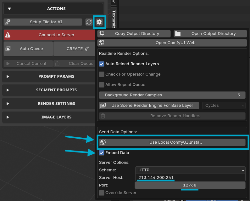Click the trash icon on Clear Queue
Screen dimensions: 250x201
tap(57, 64)
